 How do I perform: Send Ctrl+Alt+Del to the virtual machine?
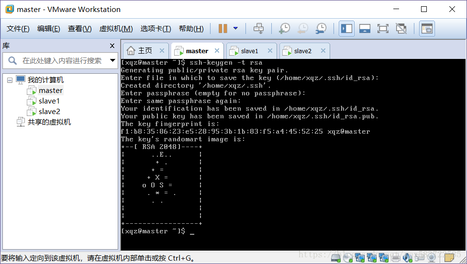tap(258, 29)
